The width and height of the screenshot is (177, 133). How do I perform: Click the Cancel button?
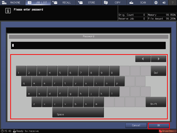click(136, 125)
